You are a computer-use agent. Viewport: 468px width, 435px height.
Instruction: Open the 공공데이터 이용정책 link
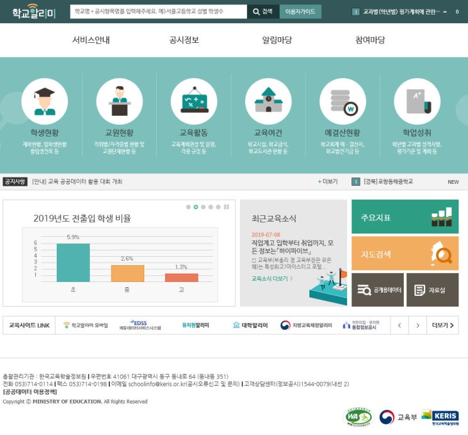tap(30, 392)
